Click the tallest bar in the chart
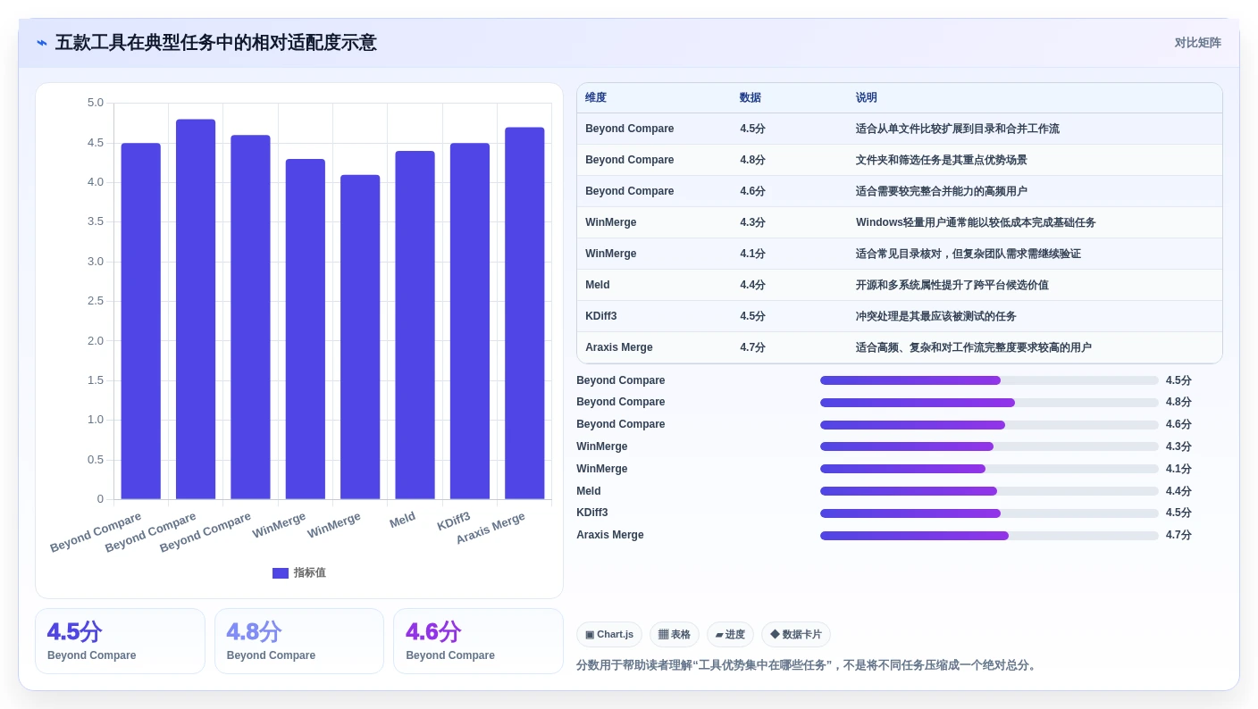This screenshot has width=1258, height=709. [x=196, y=309]
